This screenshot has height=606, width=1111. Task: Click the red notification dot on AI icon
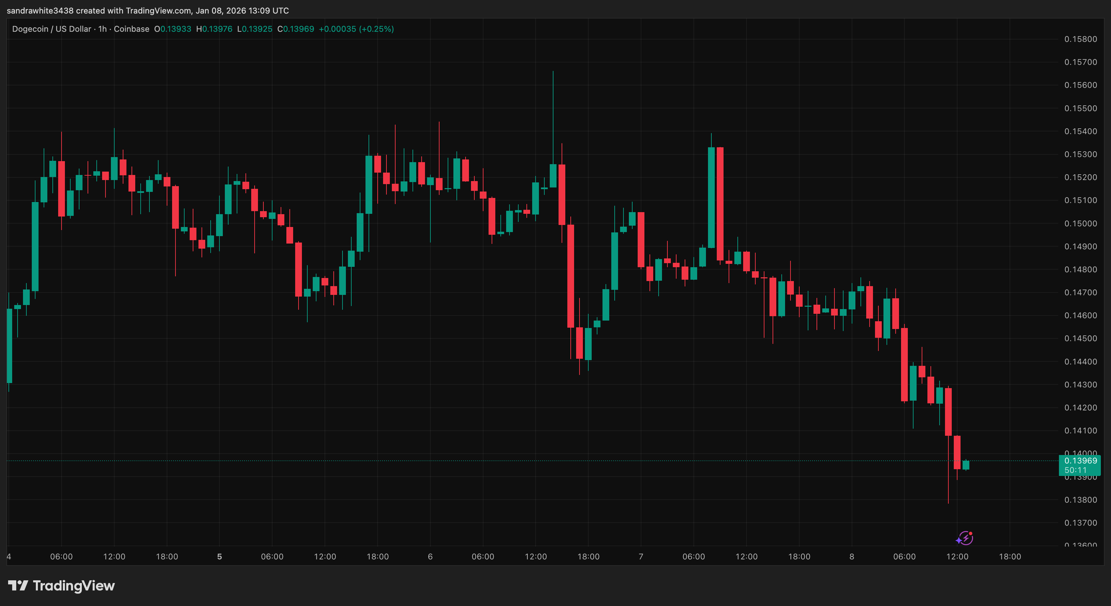(971, 534)
